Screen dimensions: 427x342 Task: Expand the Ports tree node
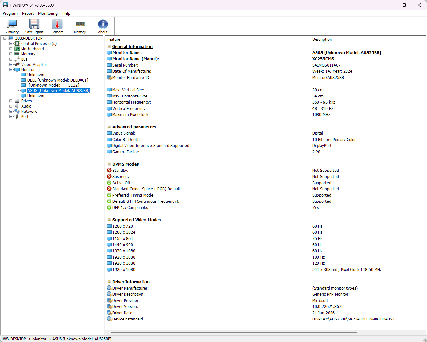(11, 117)
